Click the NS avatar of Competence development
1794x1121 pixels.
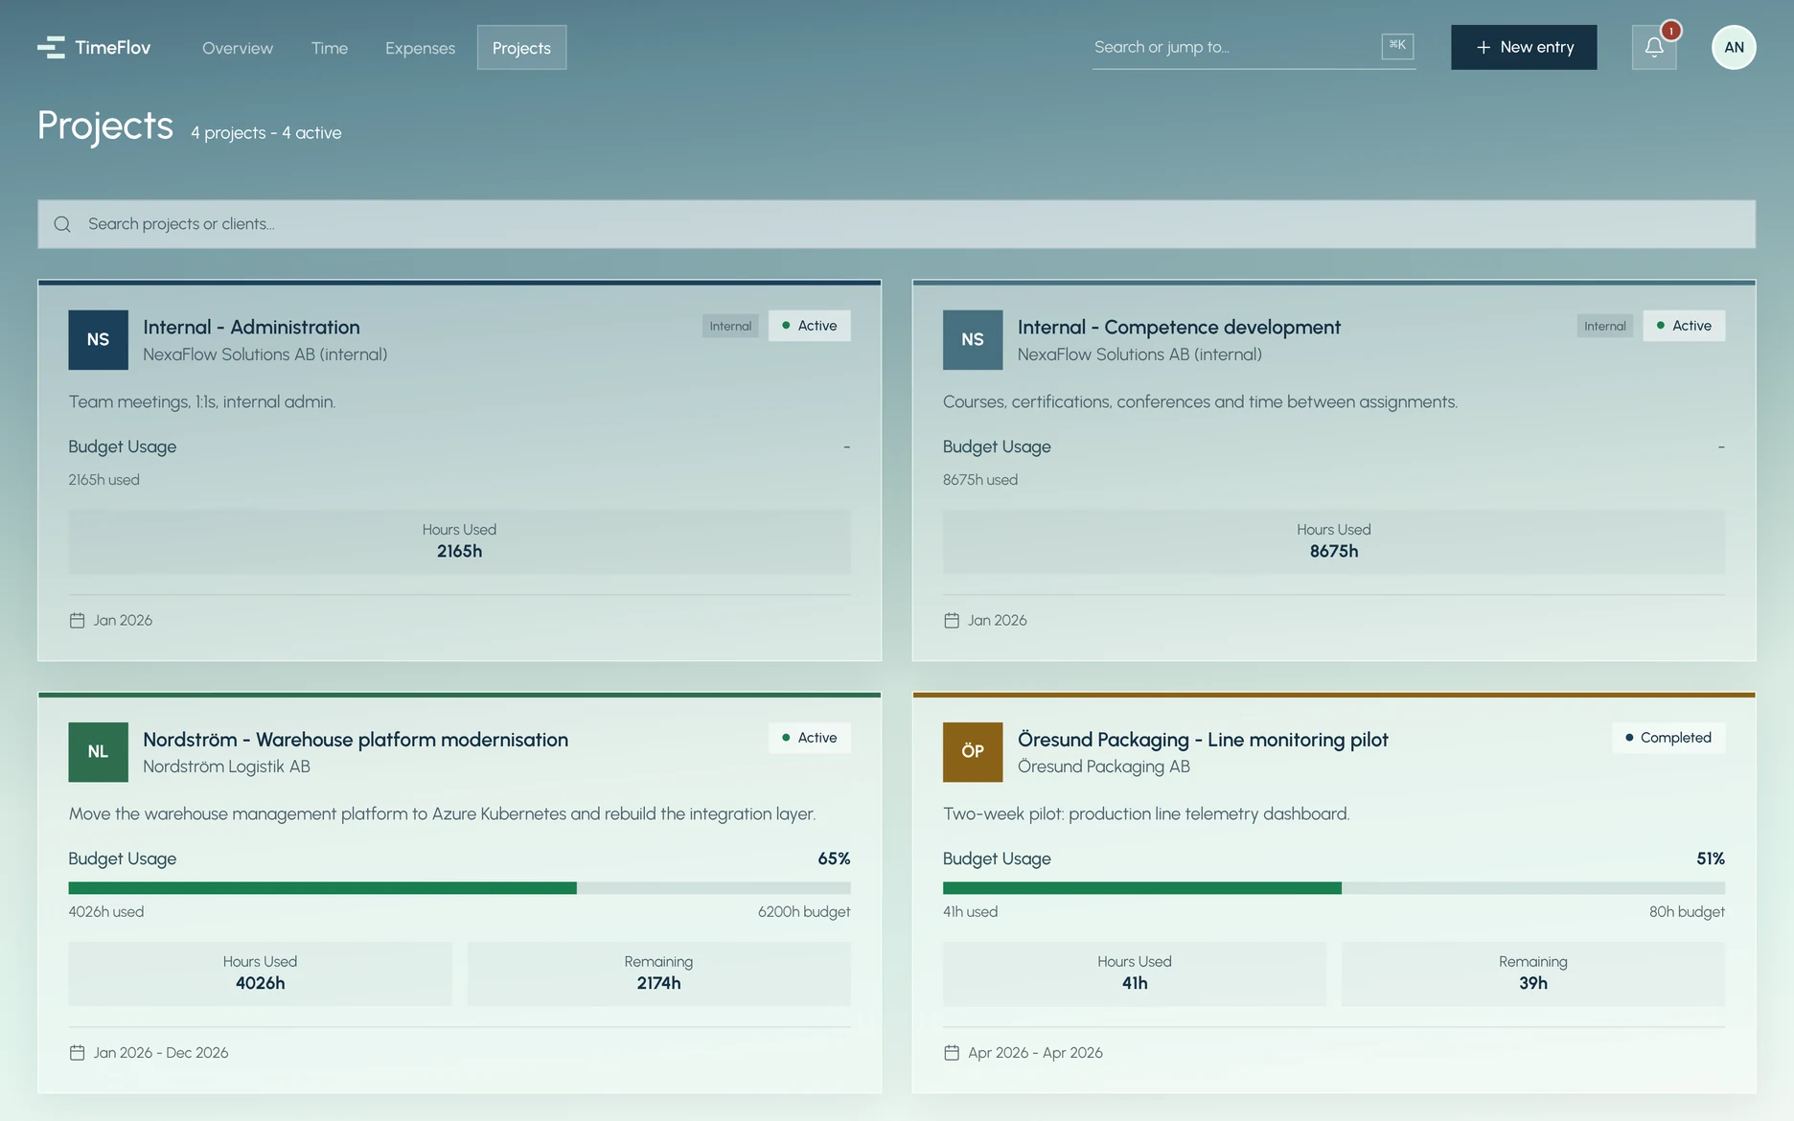click(973, 339)
